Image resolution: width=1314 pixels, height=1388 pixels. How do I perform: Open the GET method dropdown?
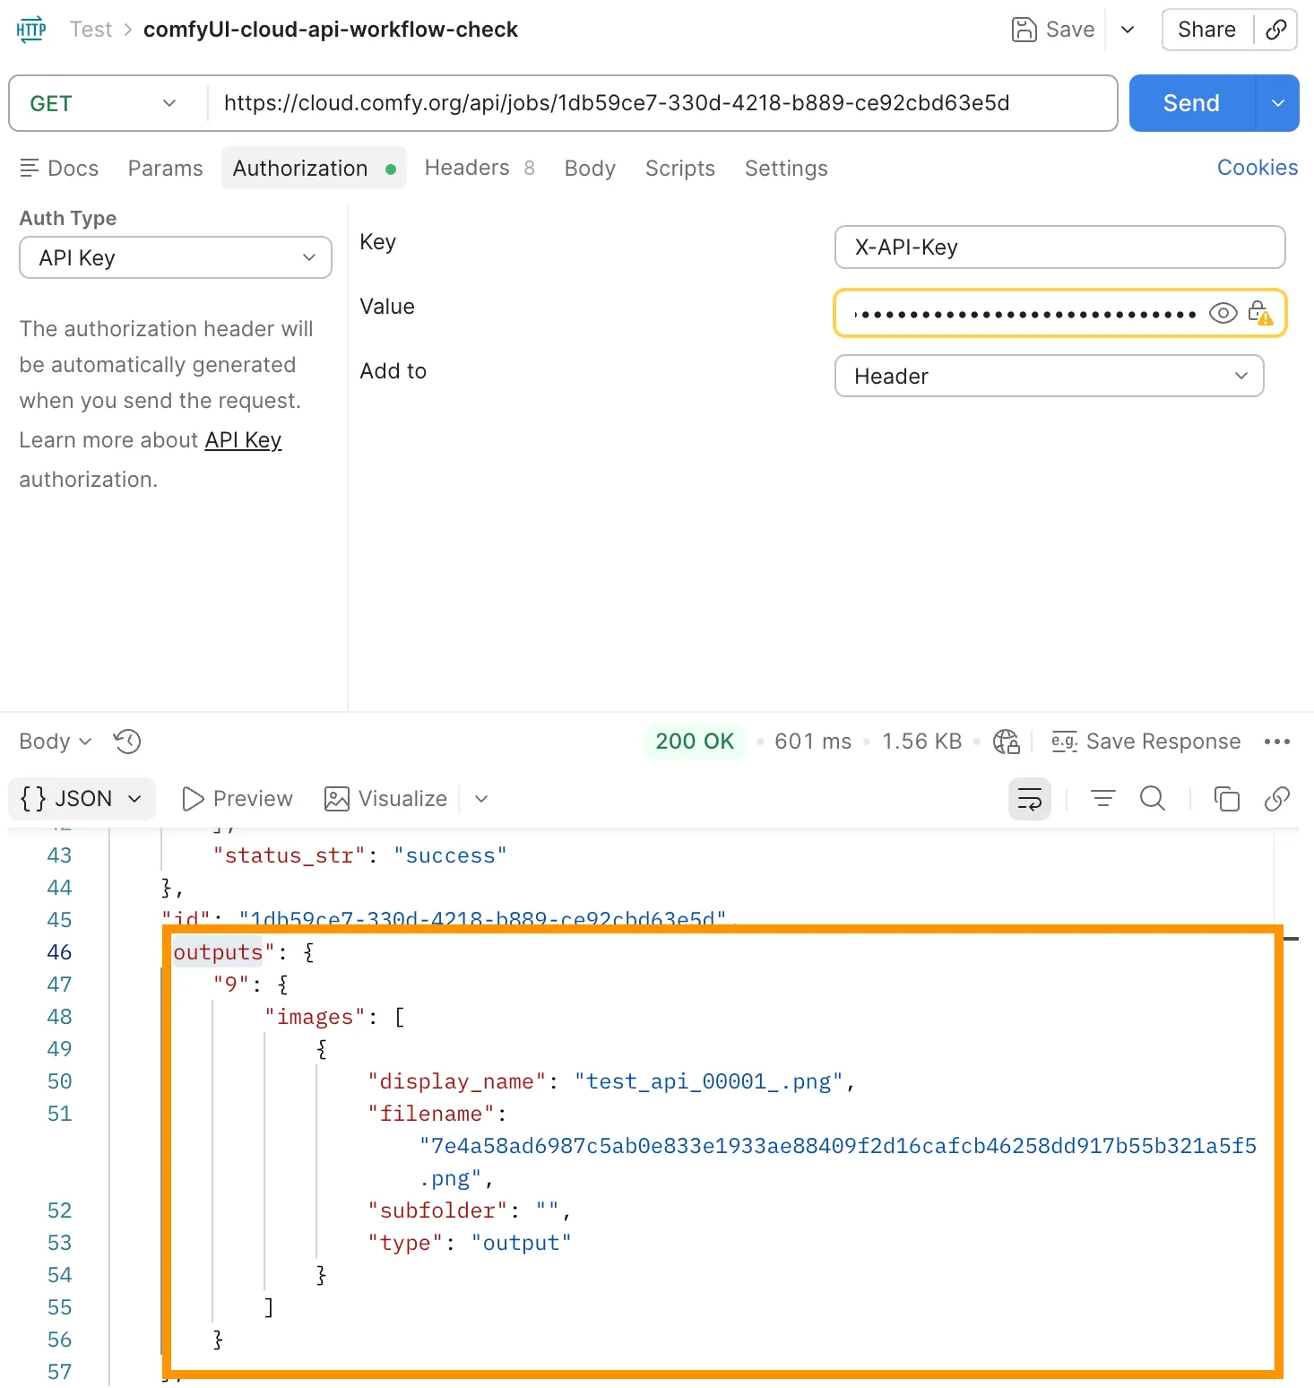pyautogui.click(x=104, y=103)
